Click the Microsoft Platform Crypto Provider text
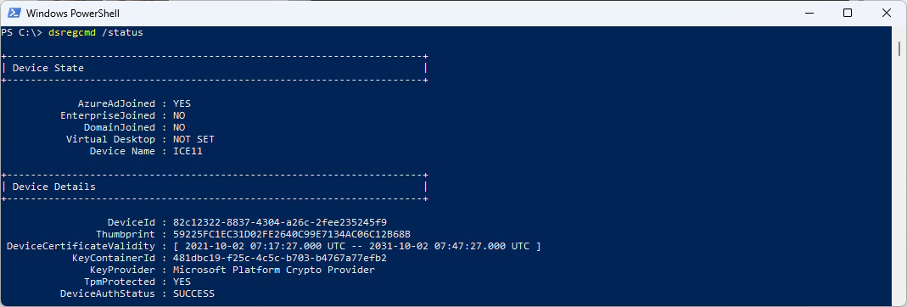 tap(273, 270)
